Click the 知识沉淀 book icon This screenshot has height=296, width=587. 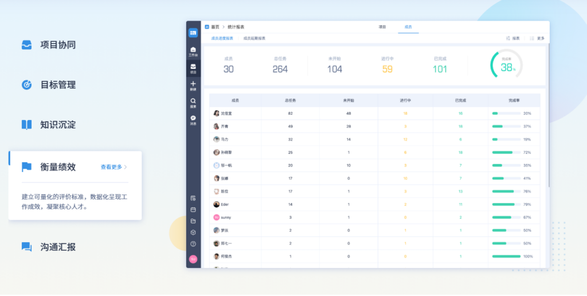click(26, 125)
